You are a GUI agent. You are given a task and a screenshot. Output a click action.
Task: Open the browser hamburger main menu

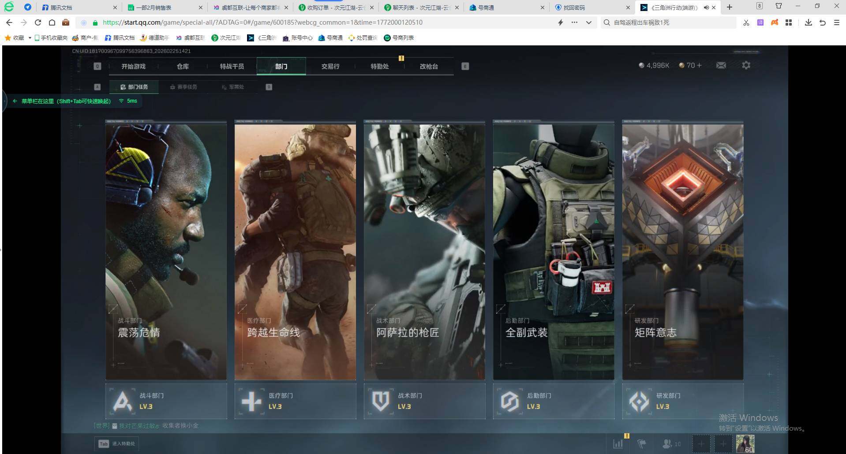click(836, 22)
